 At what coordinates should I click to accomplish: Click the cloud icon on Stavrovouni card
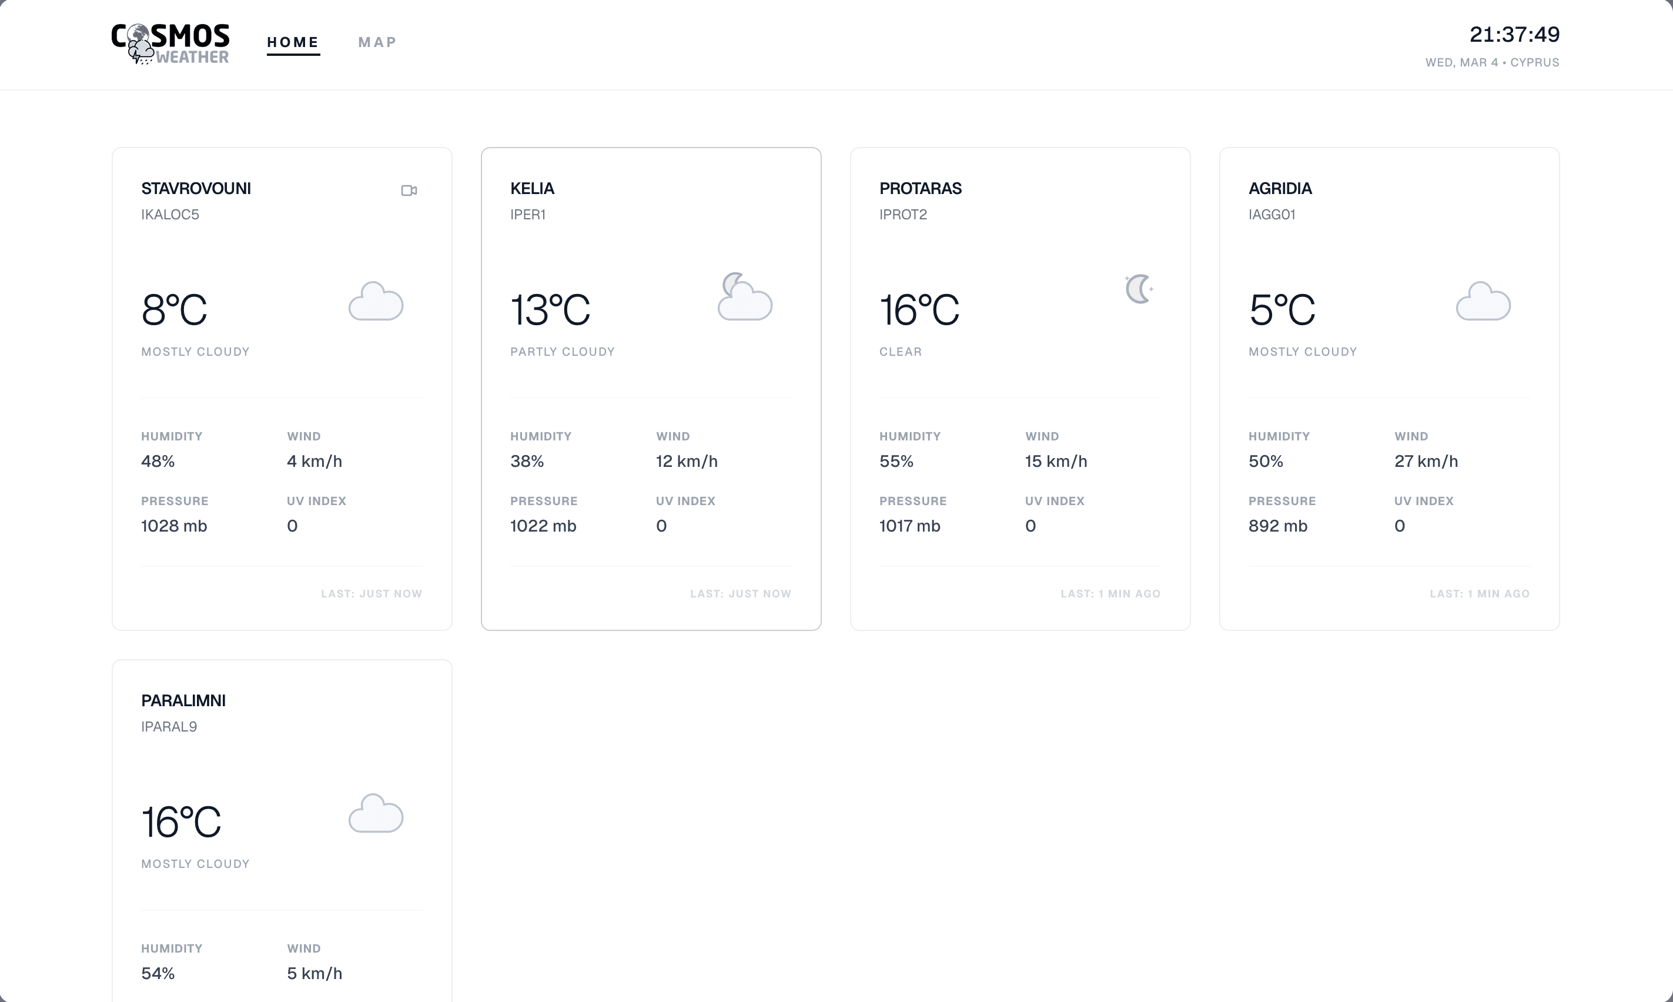[376, 302]
